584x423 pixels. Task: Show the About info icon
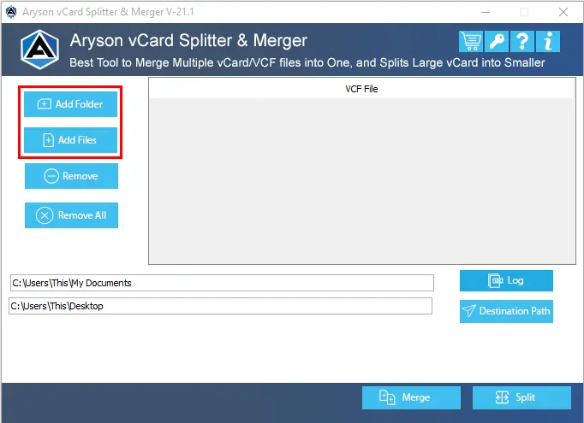pyautogui.click(x=548, y=41)
